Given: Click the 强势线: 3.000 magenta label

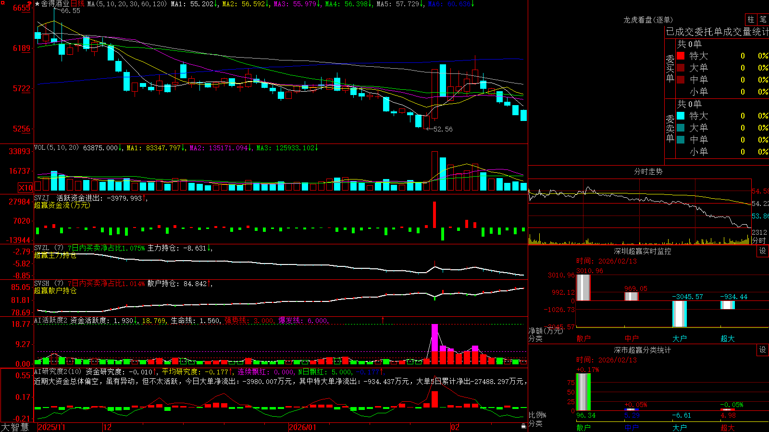Looking at the screenshot, I should point(249,321).
